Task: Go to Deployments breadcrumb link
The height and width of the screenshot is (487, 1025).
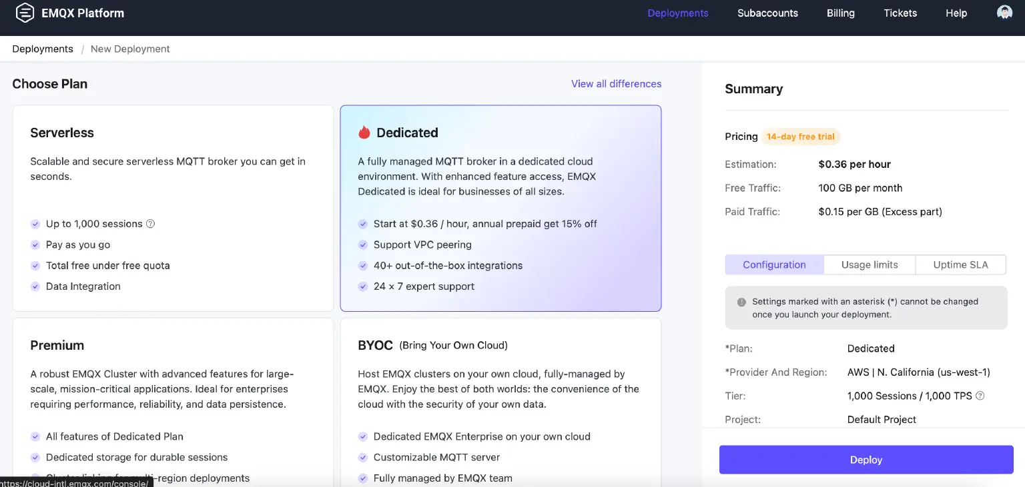Action: click(43, 49)
